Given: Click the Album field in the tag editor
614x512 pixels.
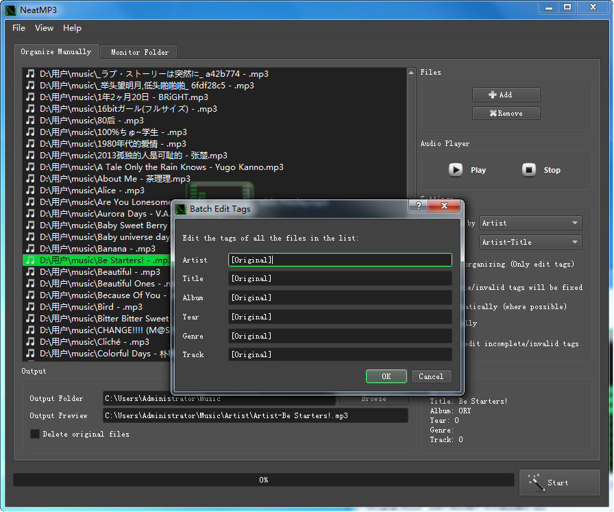Looking at the screenshot, I should 340,297.
